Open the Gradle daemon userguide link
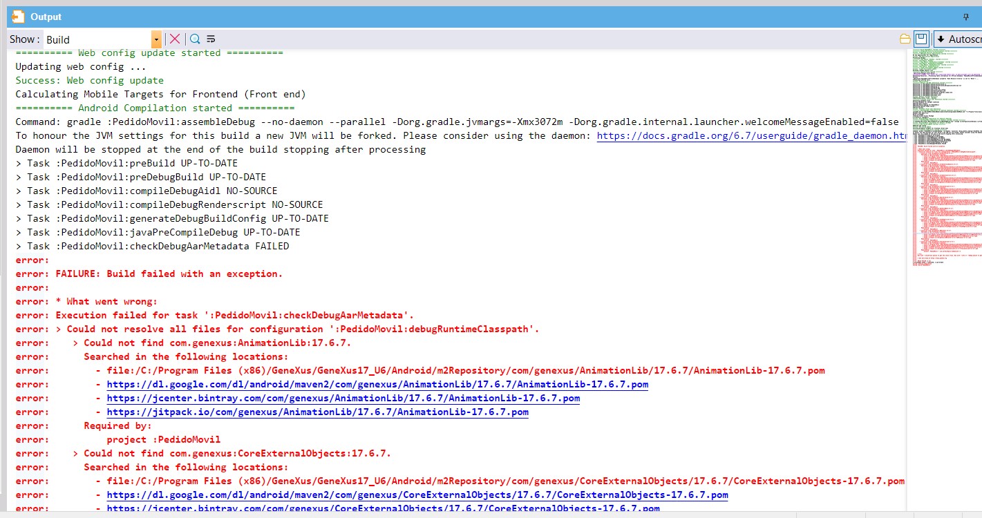The width and height of the screenshot is (982, 518). point(751,135)
